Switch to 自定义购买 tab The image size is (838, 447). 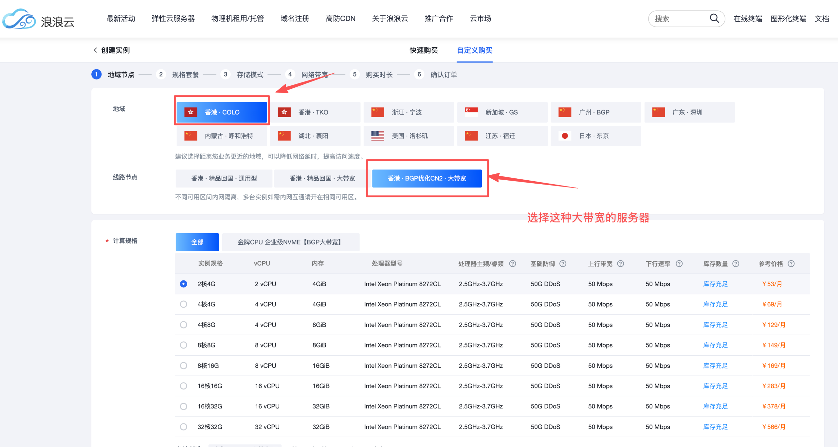[x=475, y=50]
